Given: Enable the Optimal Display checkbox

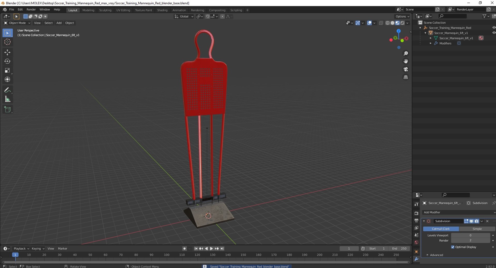Looking at the screenshot, I should click(x=453, y=247).
